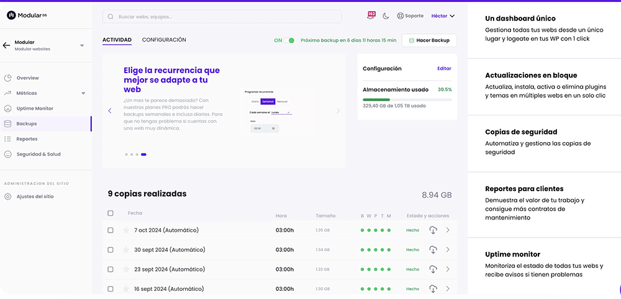Click Editar in Configuración card
Screen dimensions: 621x299
pos(444,68)
